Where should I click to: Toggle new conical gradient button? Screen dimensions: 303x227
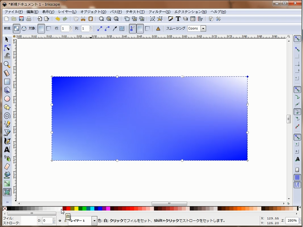(24, 28)
